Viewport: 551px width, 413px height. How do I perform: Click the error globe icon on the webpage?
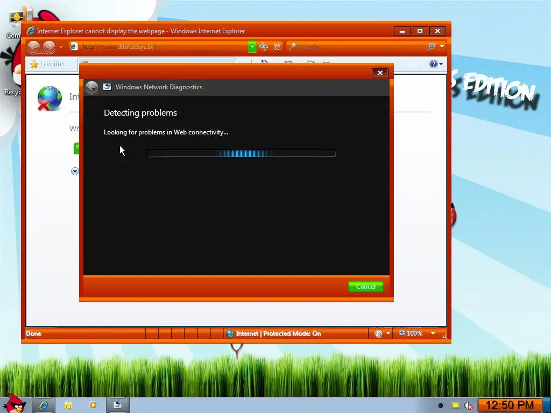coord(49,99)
